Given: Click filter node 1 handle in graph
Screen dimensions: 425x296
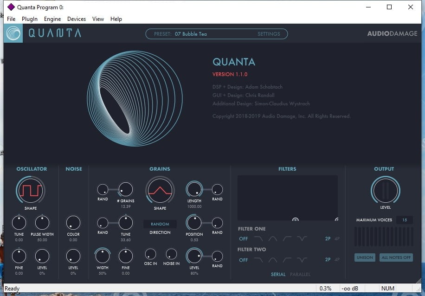Looking at the screenshot, I should pos(296,219).
